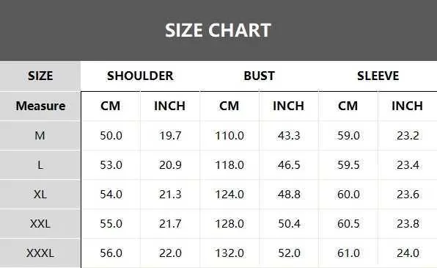Select the XXL size row label
This screenshot has width=437, height=268.
[40, 224]
